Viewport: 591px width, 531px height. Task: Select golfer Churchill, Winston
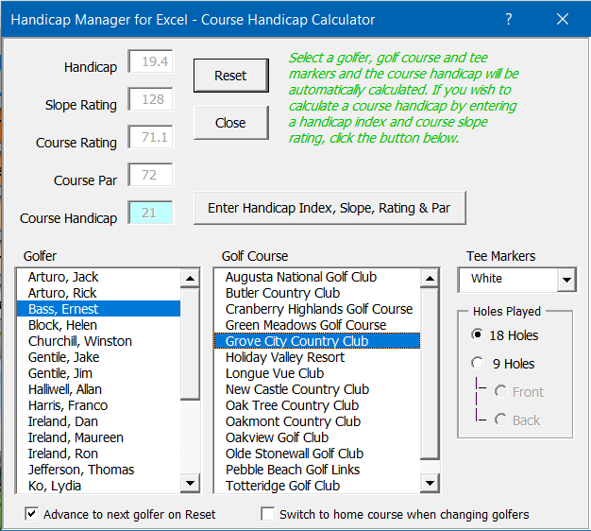(x=99, y=341)
